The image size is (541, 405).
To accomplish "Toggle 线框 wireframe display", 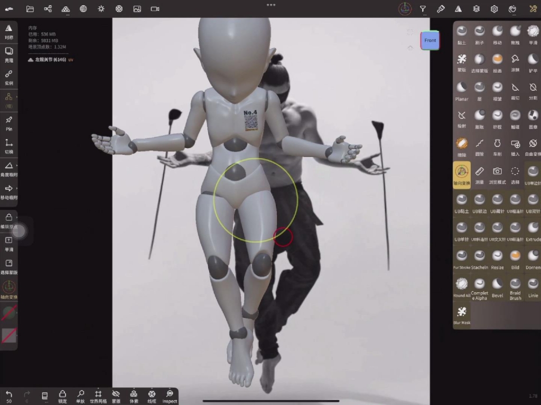I will 152,397.
